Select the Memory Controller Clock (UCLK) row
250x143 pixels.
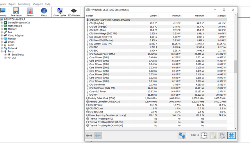click(x=156, y=102)
